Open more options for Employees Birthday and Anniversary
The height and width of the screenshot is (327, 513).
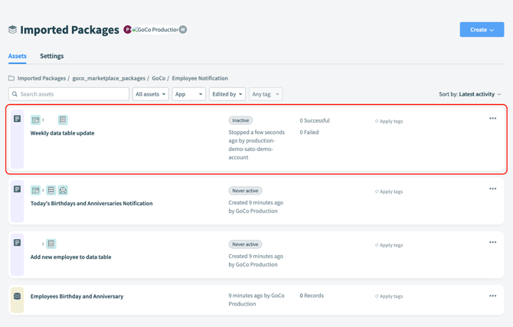[492, 296]
